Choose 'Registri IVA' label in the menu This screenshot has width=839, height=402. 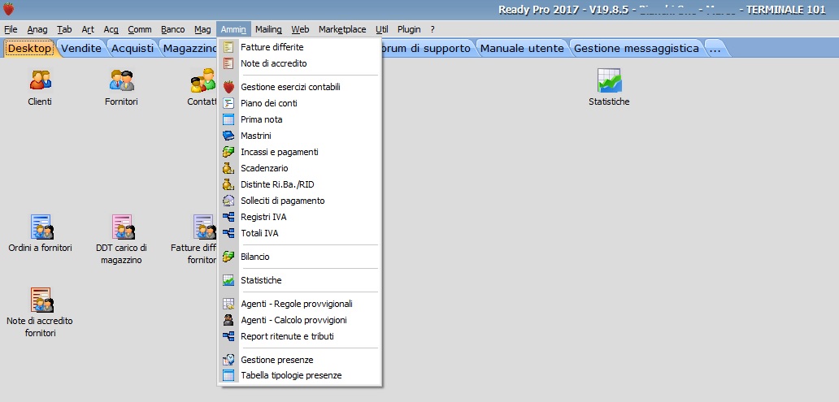click(x=263, y=217)
